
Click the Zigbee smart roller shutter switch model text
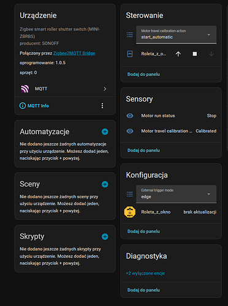(60, 32)
